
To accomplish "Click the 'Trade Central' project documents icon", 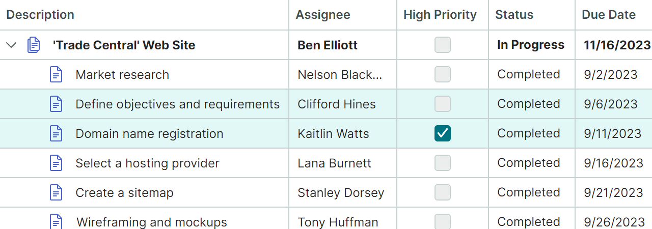I will (34, 45).
